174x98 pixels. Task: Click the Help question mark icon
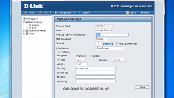(x=142, y=13)
